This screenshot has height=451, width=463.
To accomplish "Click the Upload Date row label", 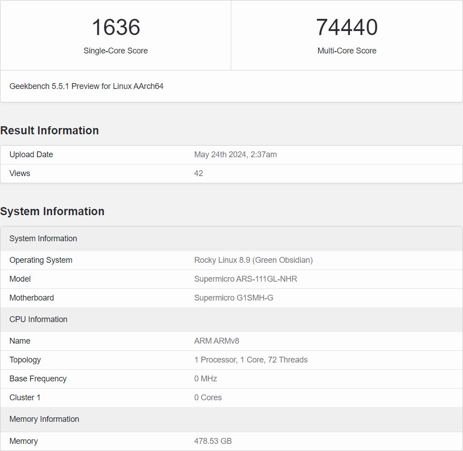I will click(x=31, y=155).
